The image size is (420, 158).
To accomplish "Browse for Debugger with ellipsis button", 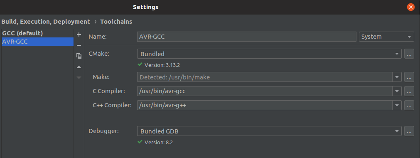I will tap(409, 131).
